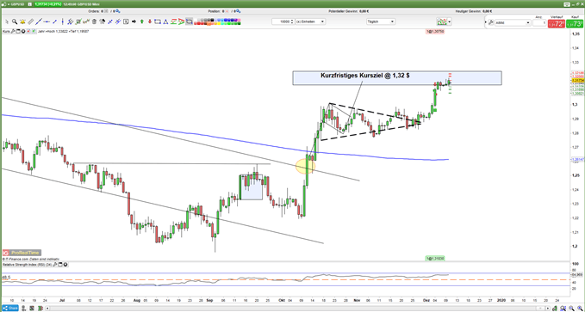
Task: Expand the chart style dropdown arrow
Action: coord(450,22)
